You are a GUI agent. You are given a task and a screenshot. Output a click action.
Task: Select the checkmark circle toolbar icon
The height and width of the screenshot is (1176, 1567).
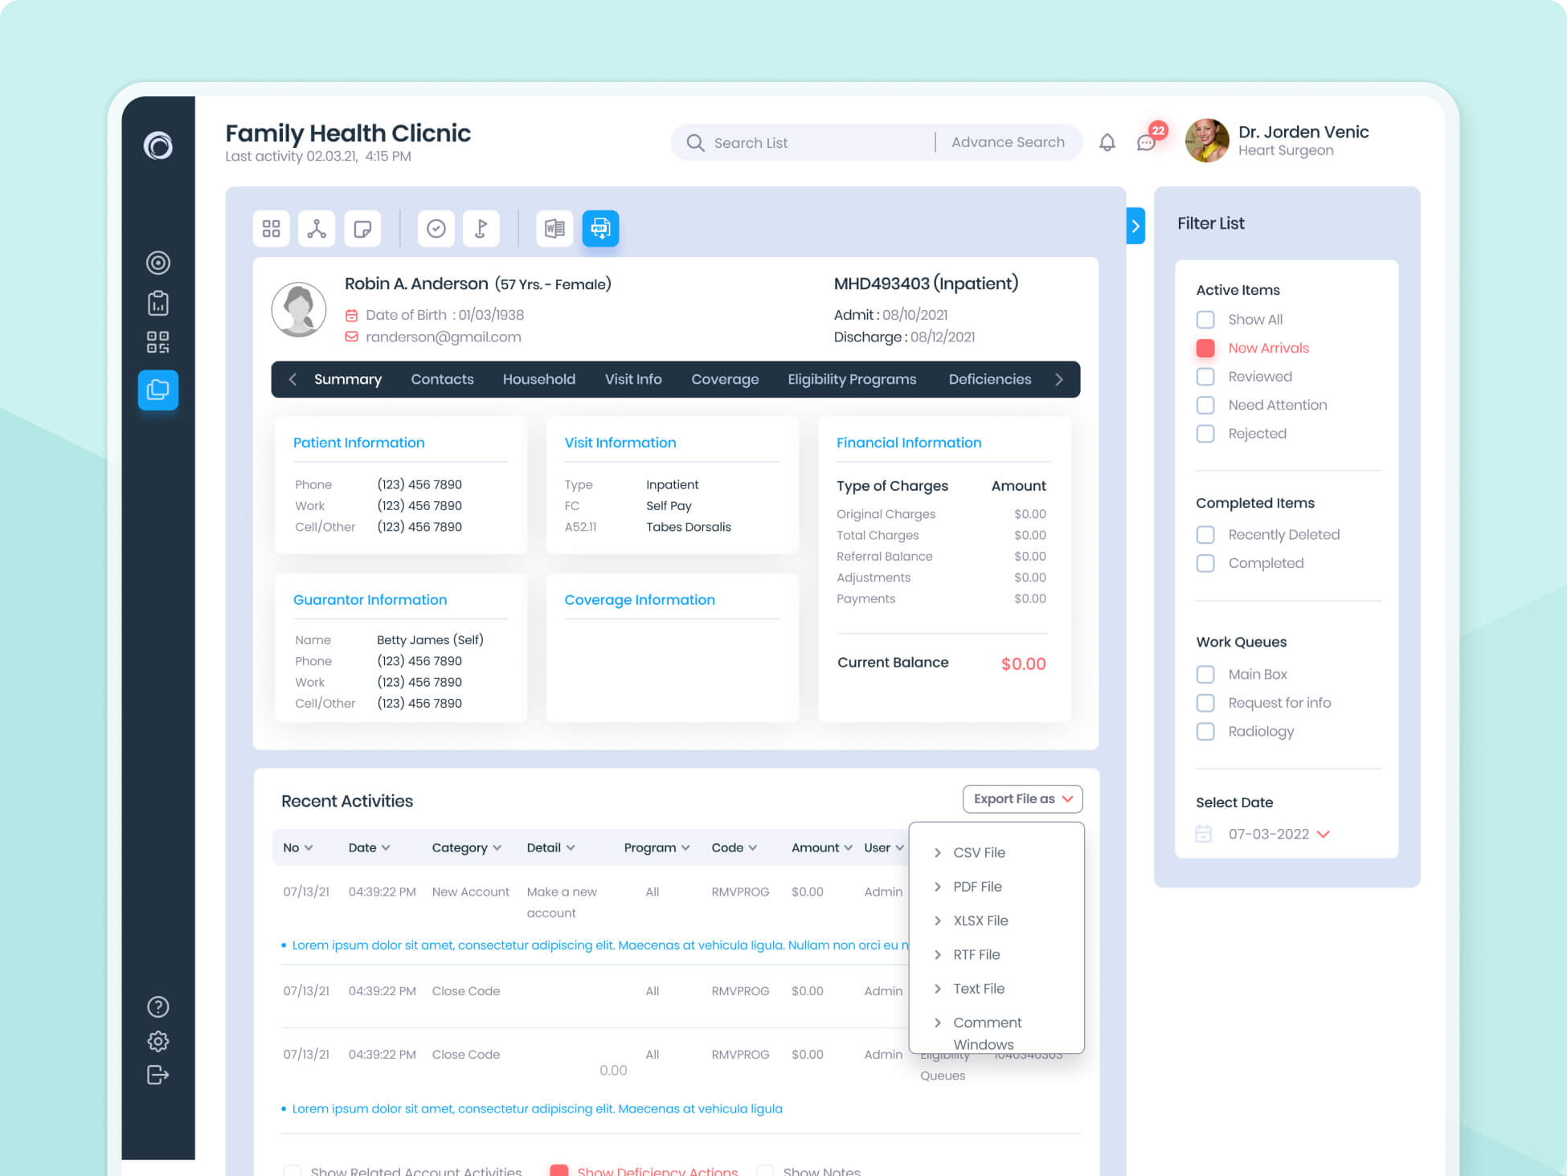[x=436, y=228]
